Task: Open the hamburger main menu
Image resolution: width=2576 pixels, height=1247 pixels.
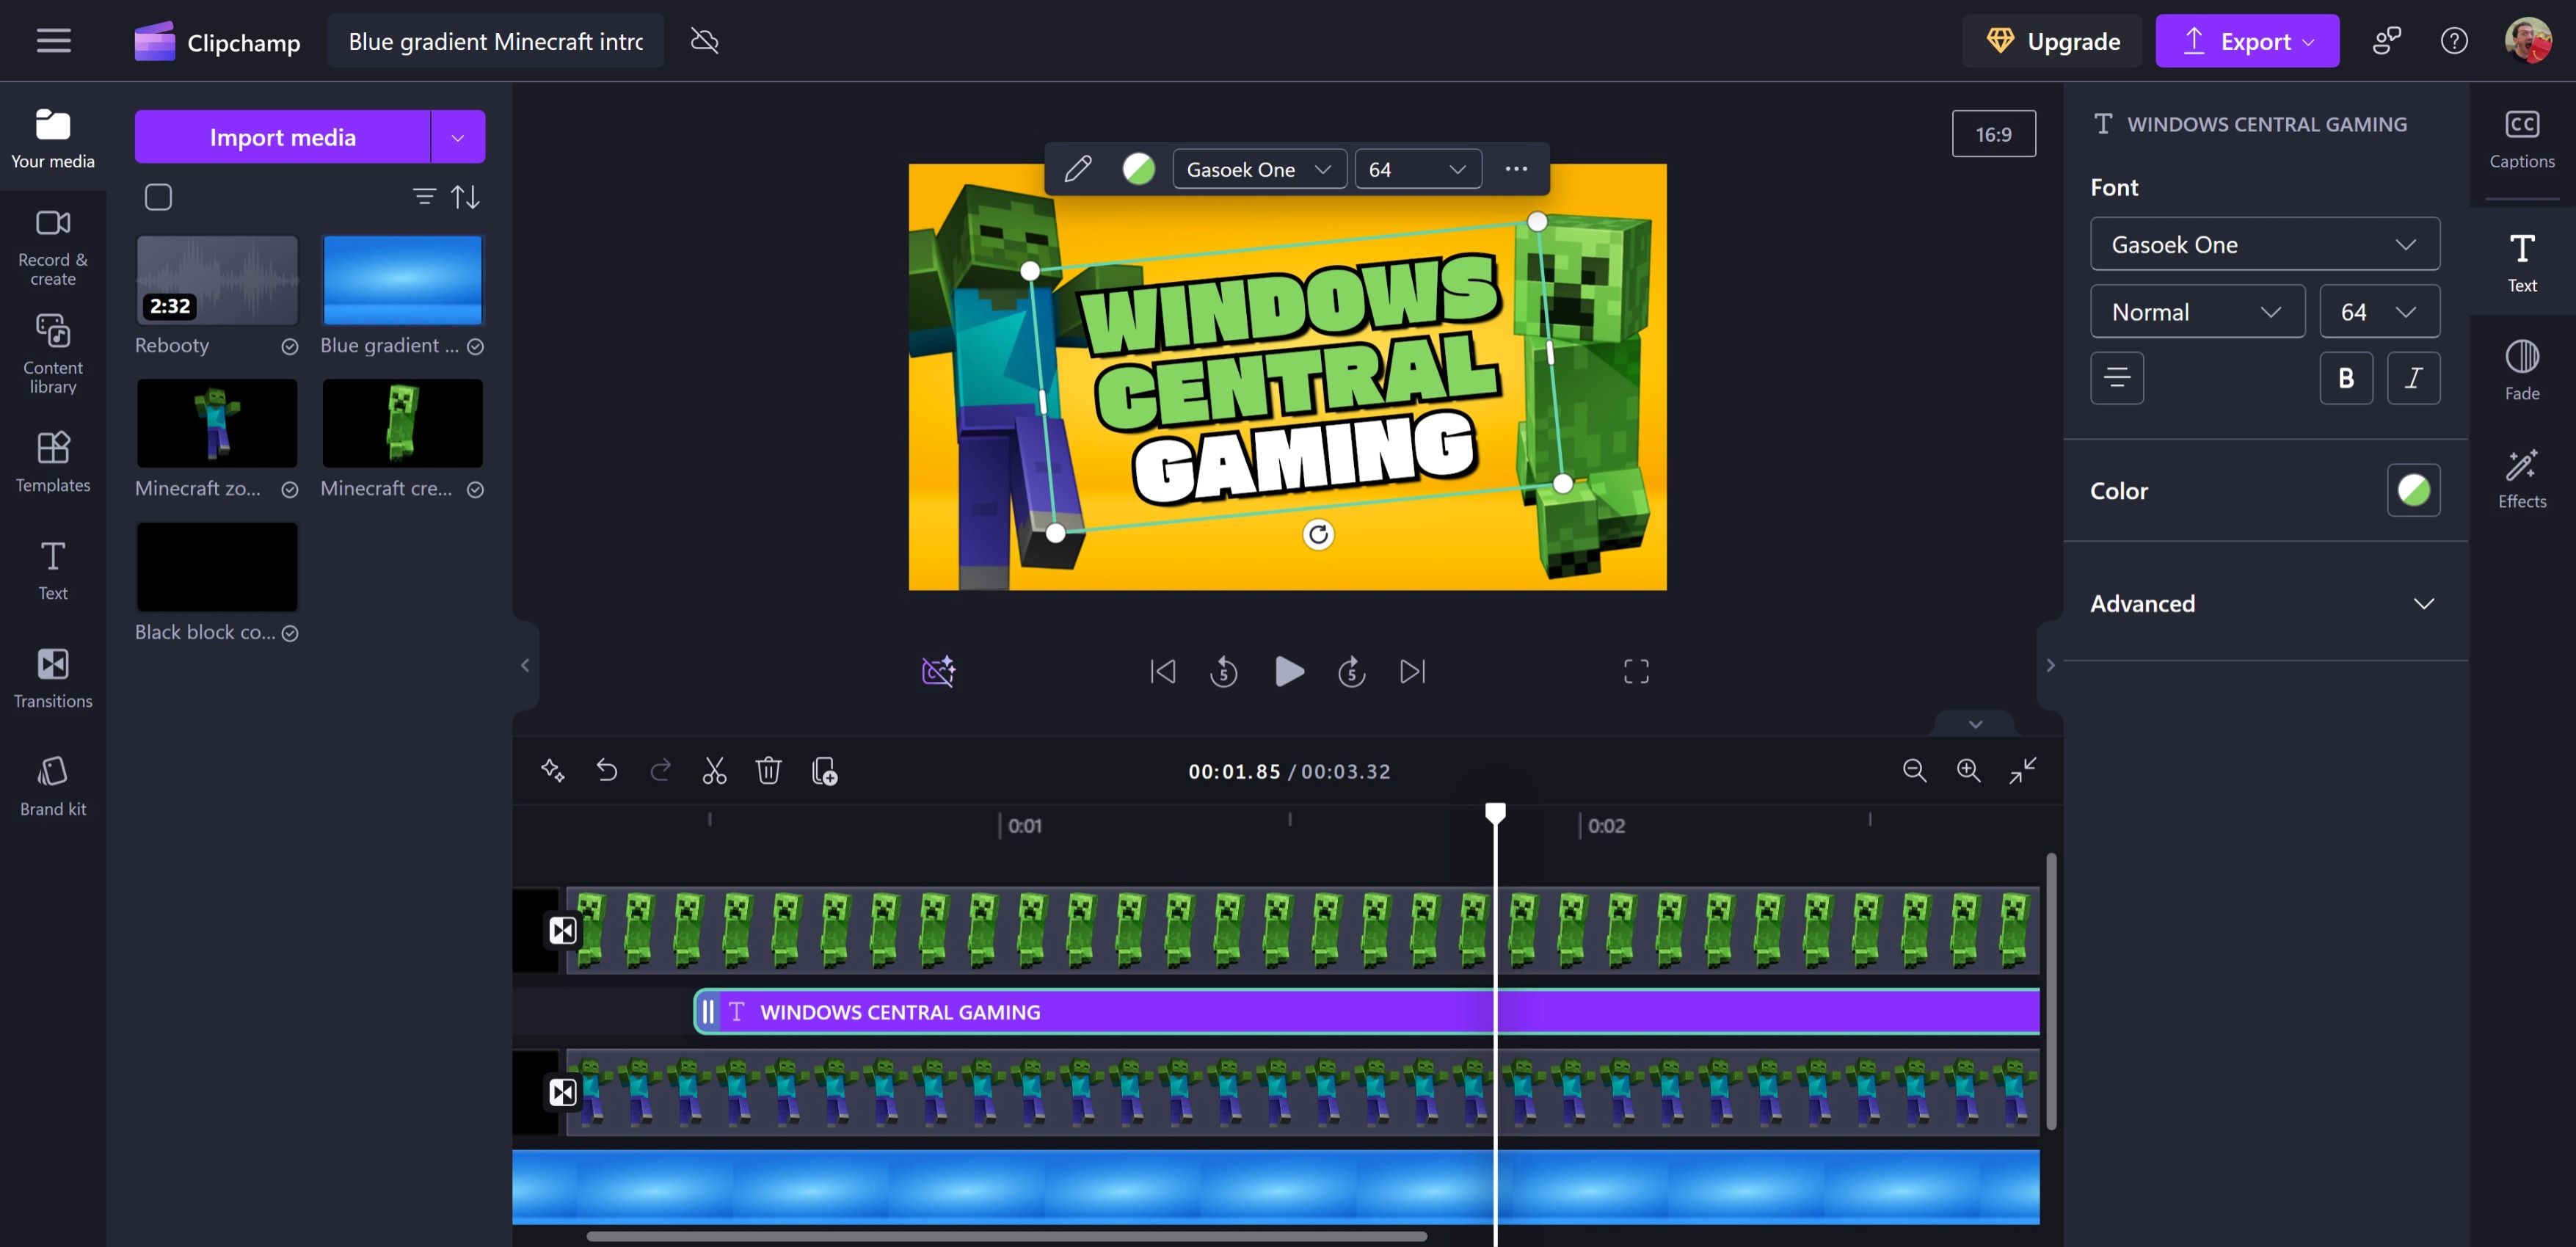Action: [54, 41]
